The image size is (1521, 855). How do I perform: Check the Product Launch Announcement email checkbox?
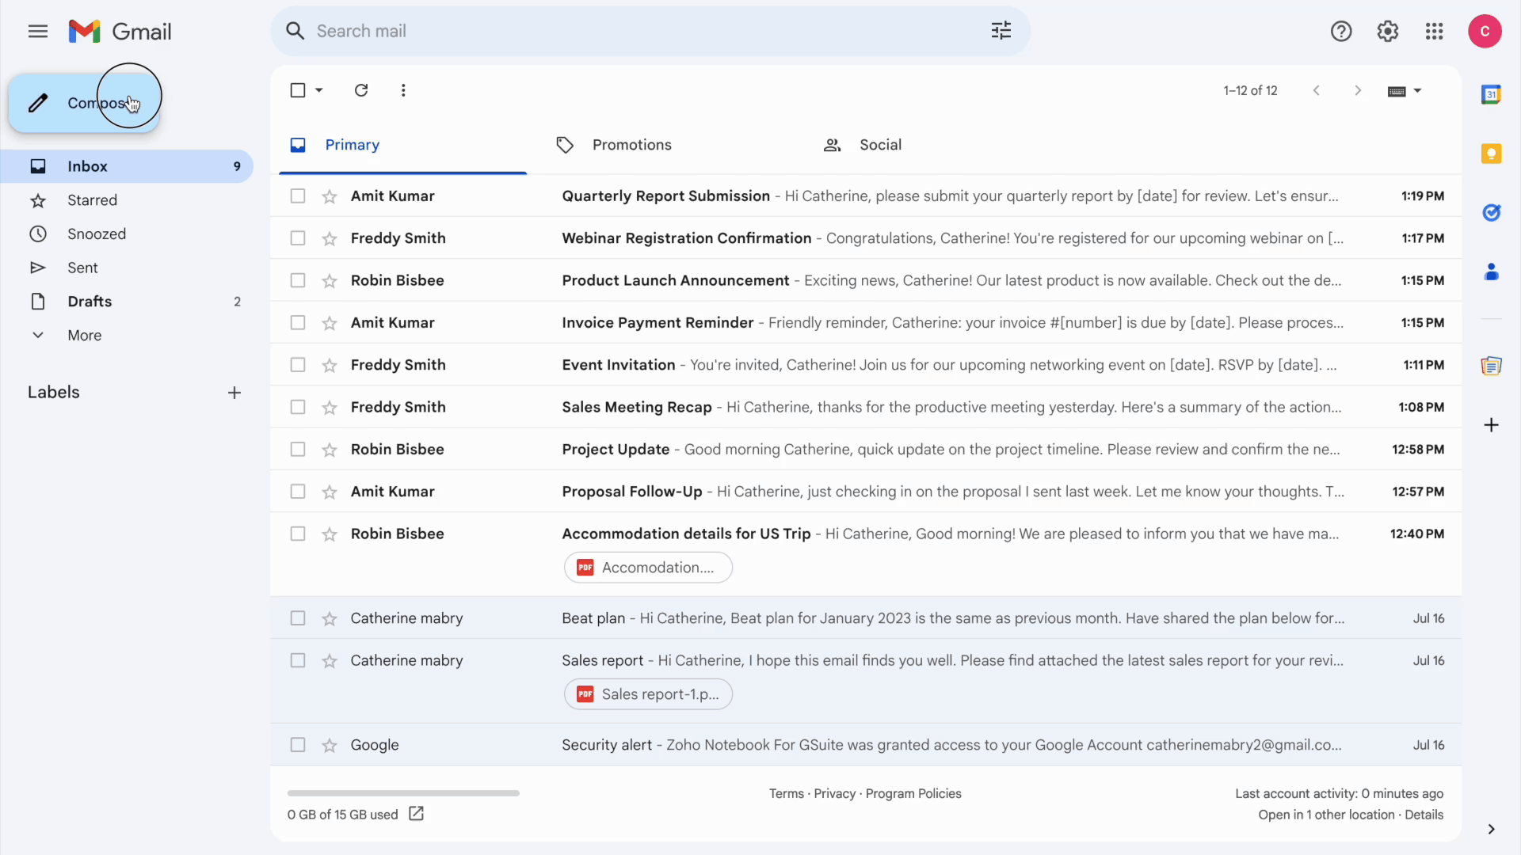pyautogui.click(x=298, y=280)
